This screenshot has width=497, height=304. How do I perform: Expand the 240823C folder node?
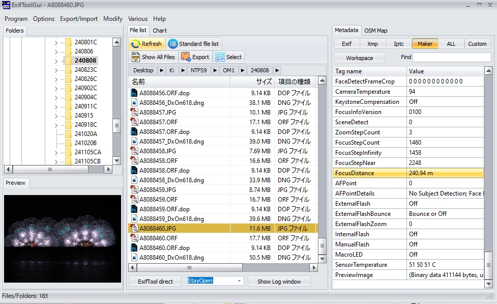(56, 70)
